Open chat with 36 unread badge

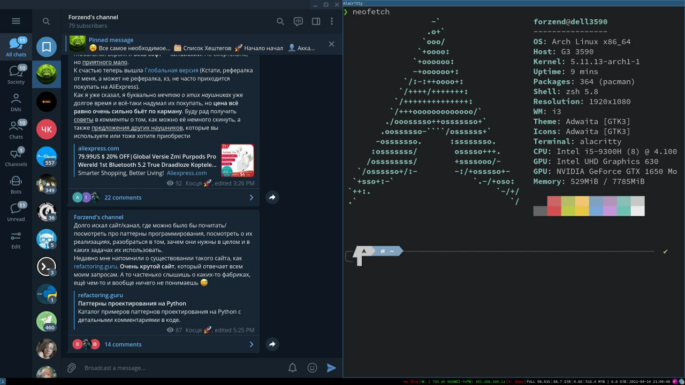click(x=47, y=211)
